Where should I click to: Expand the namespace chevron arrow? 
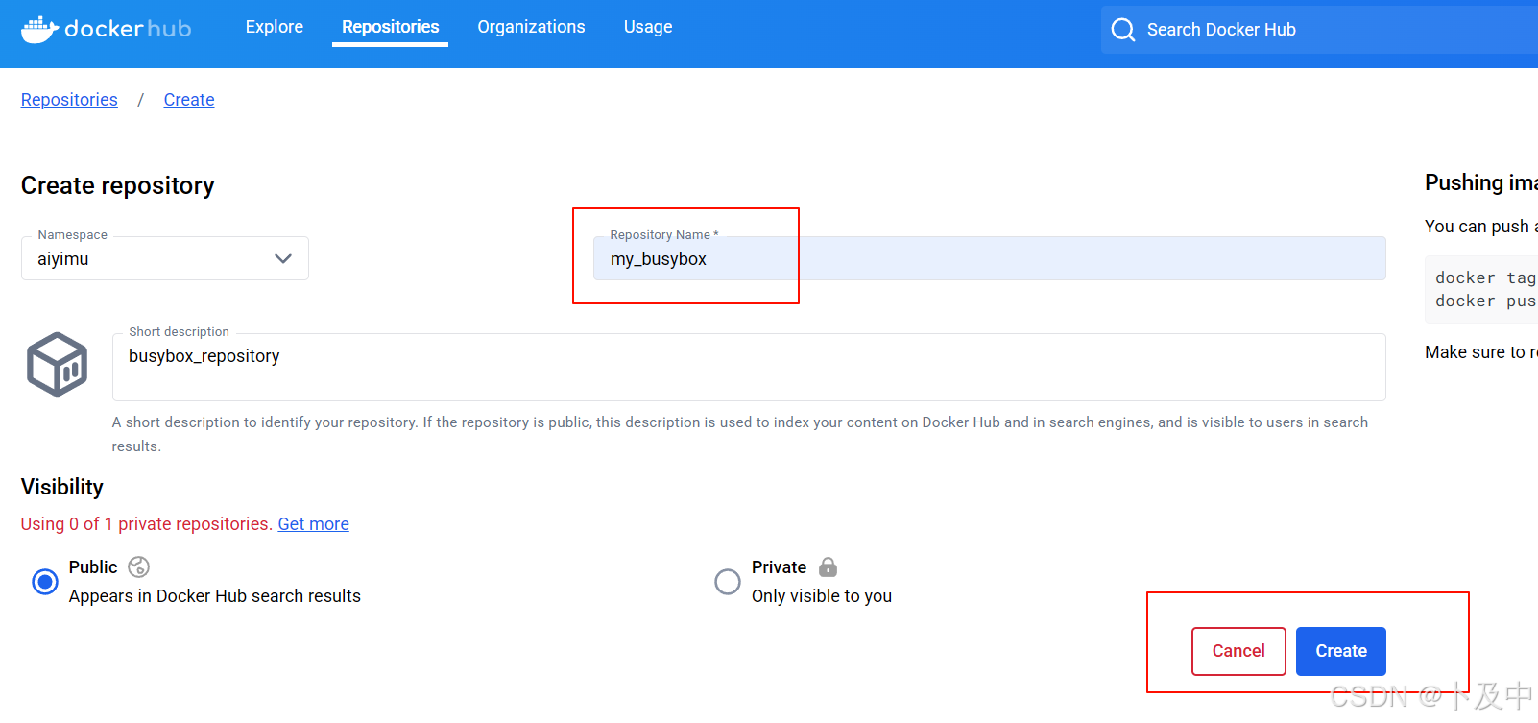pyautogui.click(x=283, y=258)
